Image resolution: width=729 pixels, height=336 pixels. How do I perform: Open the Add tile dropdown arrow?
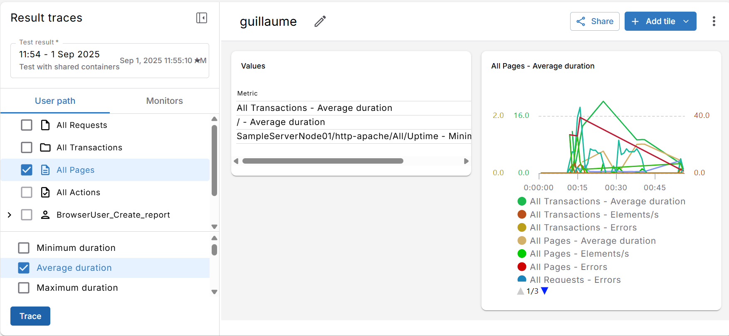[x=686, y=21]
